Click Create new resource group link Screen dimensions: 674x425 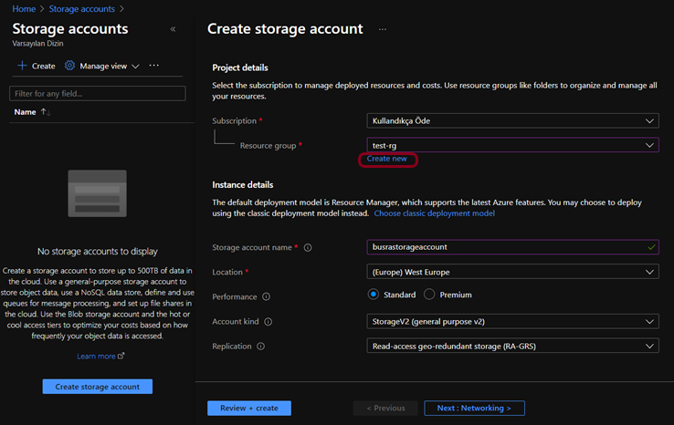pos(387,159)
